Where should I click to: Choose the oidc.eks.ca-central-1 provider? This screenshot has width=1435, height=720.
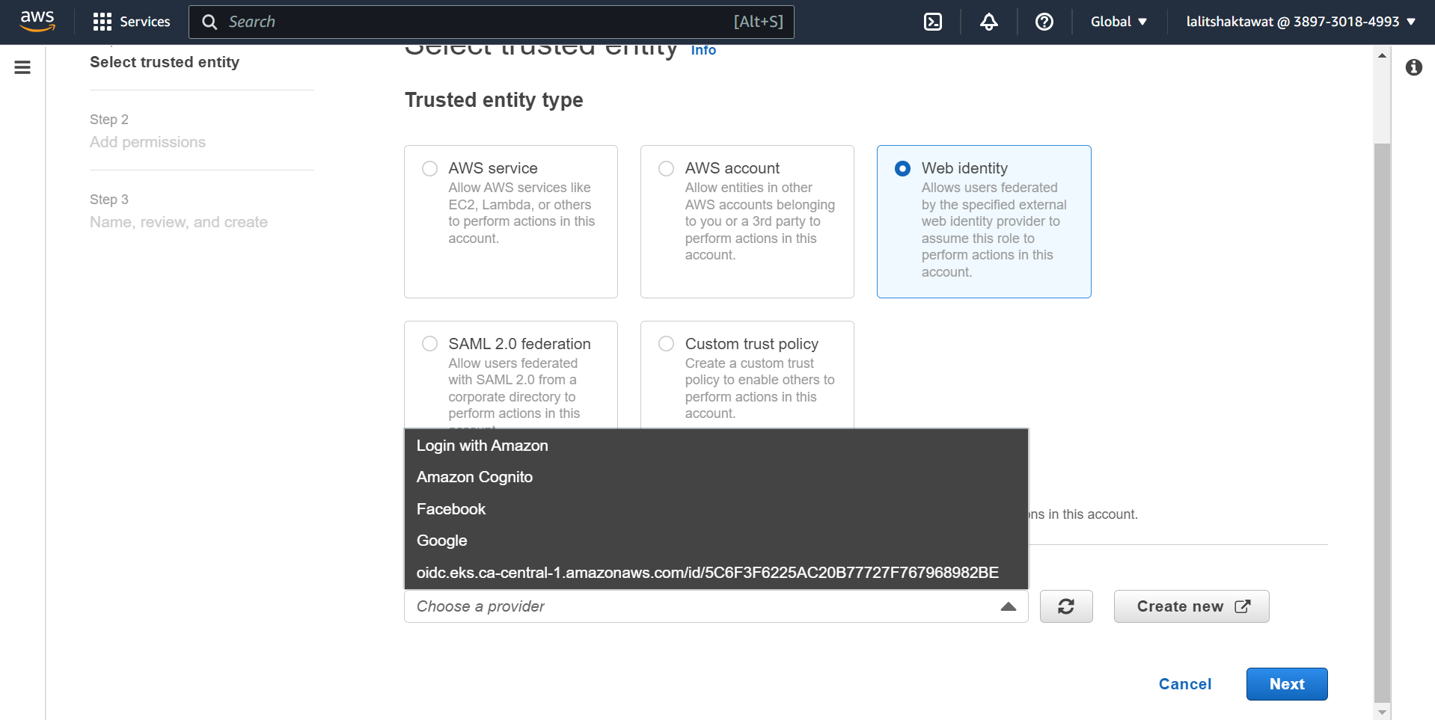click(716, 573)
